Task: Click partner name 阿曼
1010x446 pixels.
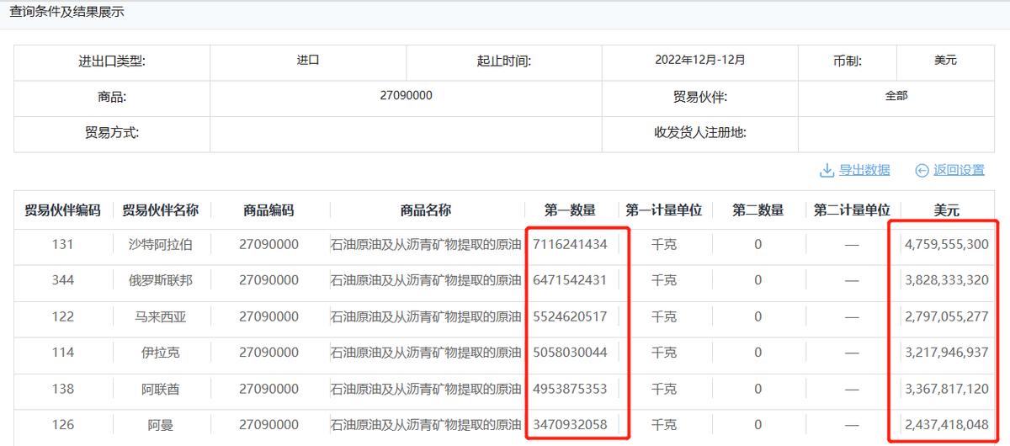Action: (160, 425)
